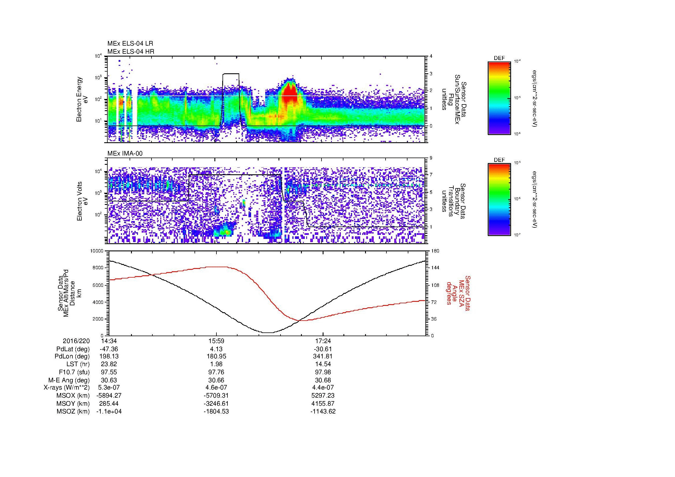
Task: Select the date label '2016/220'
Action: [x=76, y=341]
